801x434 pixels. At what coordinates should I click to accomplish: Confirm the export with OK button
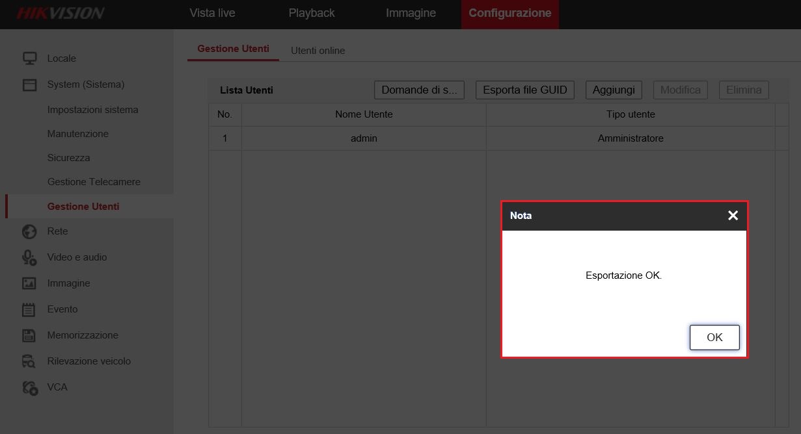point(714,337)
